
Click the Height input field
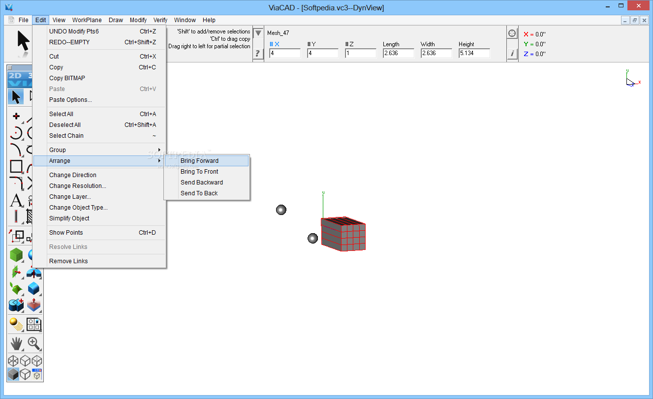[x=474, y=53]
